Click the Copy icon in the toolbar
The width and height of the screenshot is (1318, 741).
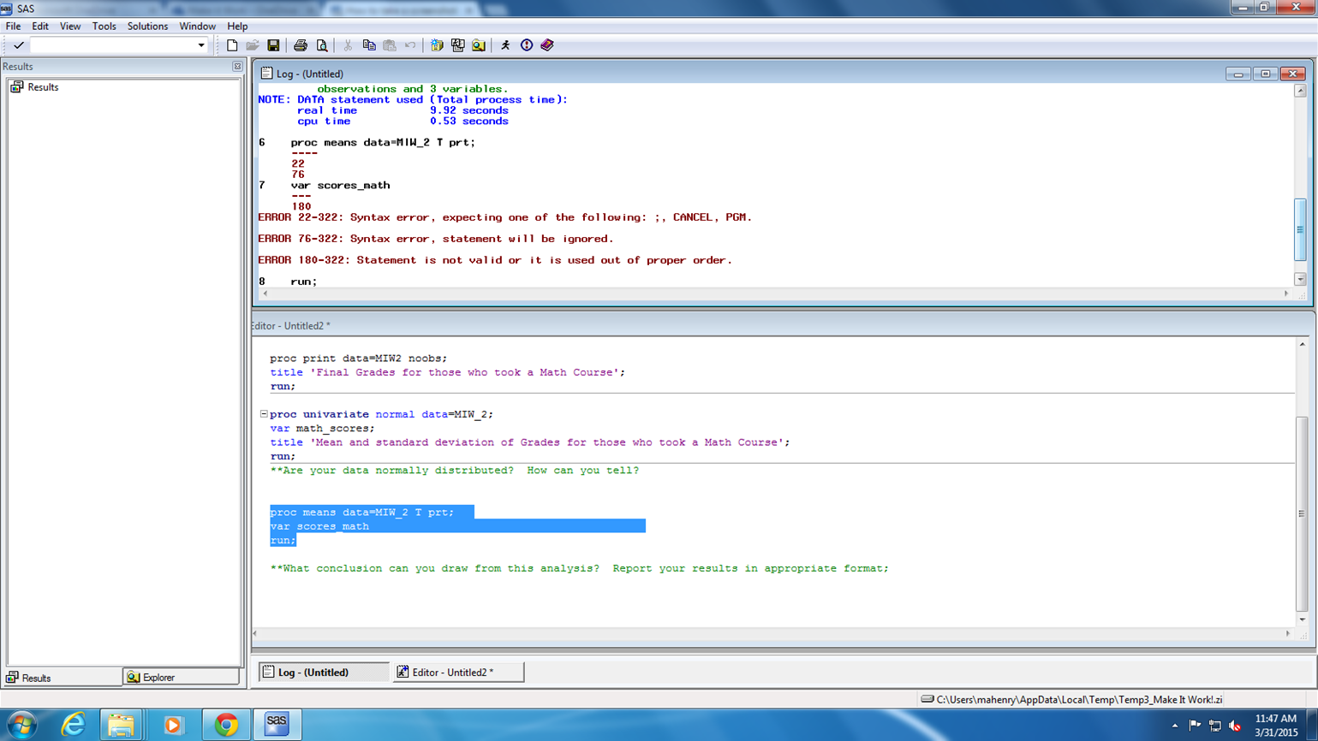click(x=369, y=45)
